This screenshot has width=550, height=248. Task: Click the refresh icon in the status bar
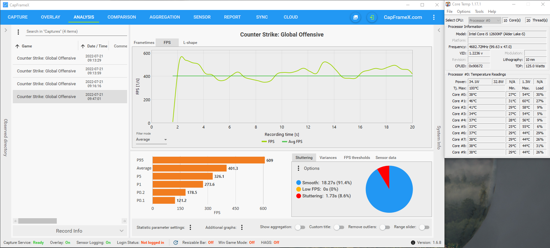[176, 243]
